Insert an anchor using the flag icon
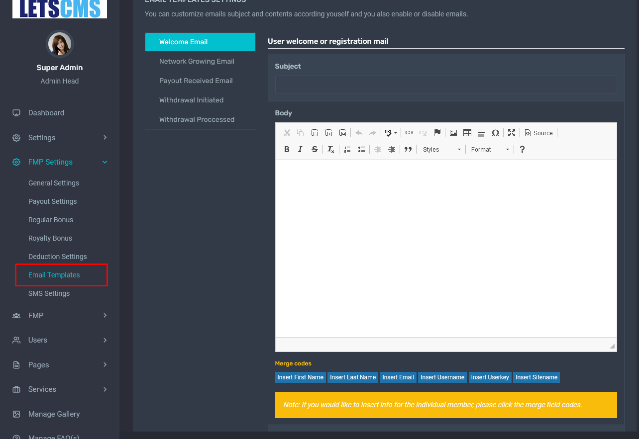 [x=437, y=133]
